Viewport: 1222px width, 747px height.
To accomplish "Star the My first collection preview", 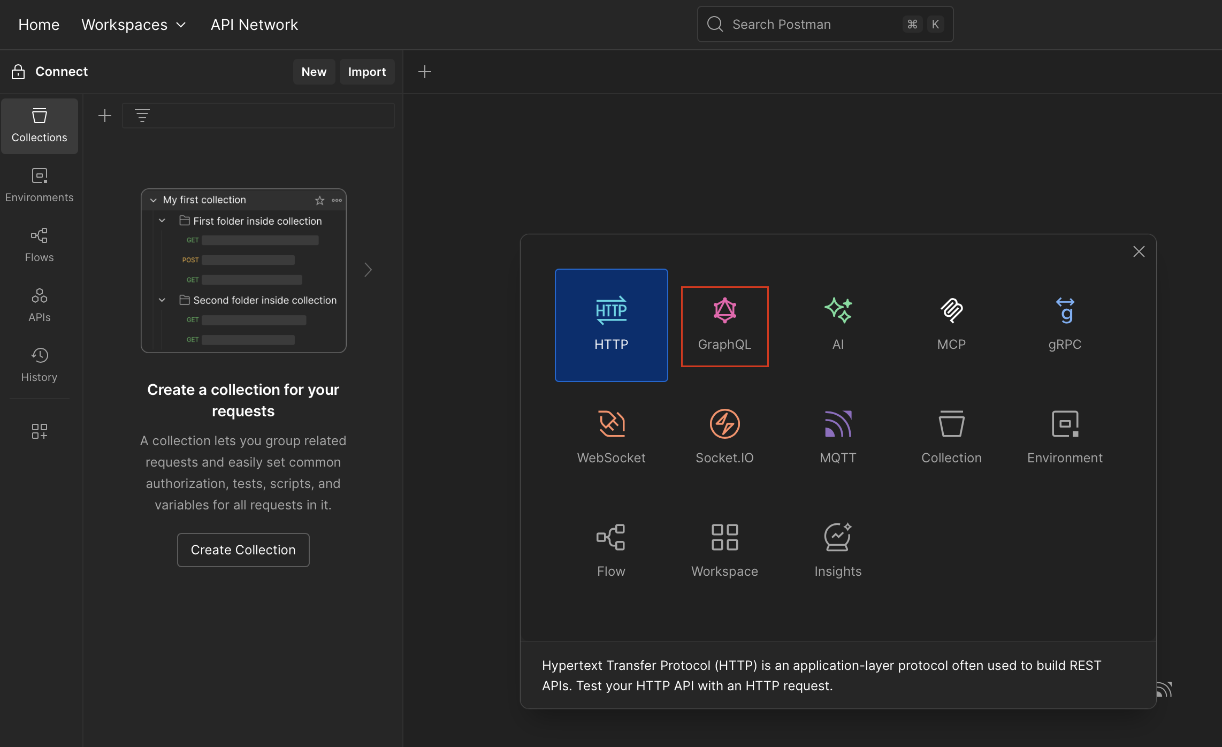I will pyautogui.click(x=319, y=200).
